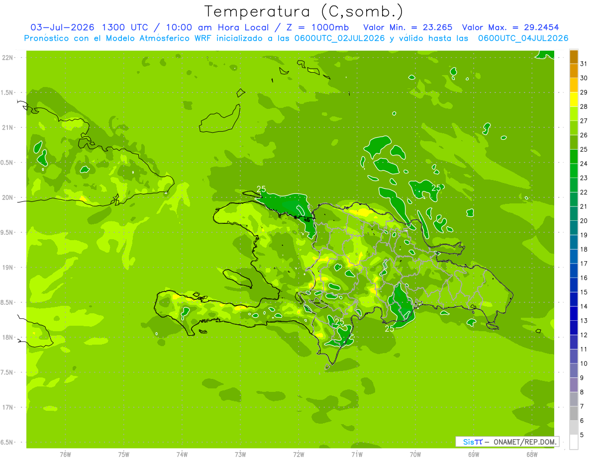This screenshot has height=461, width=597.
Task: Click the 20N latitude label
Action: point(7,197)
